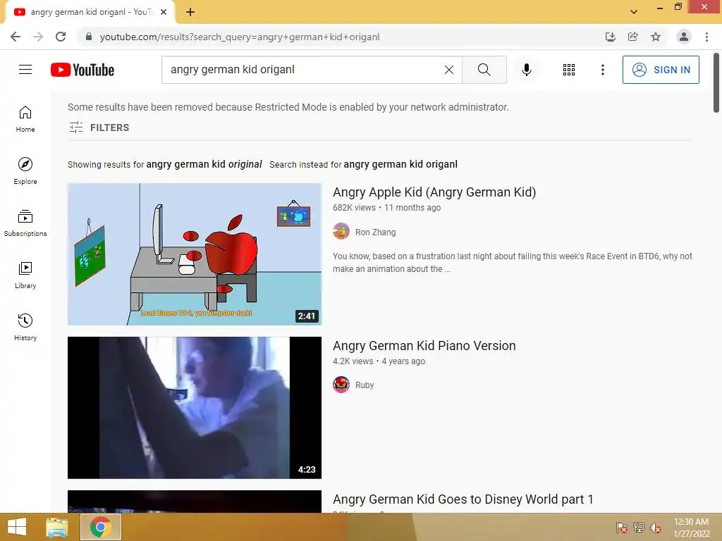Close the angry german kid YouTube tab

tap(164, 12)
